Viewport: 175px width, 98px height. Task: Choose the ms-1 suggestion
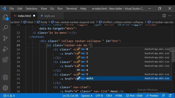[x=124, y=53]
